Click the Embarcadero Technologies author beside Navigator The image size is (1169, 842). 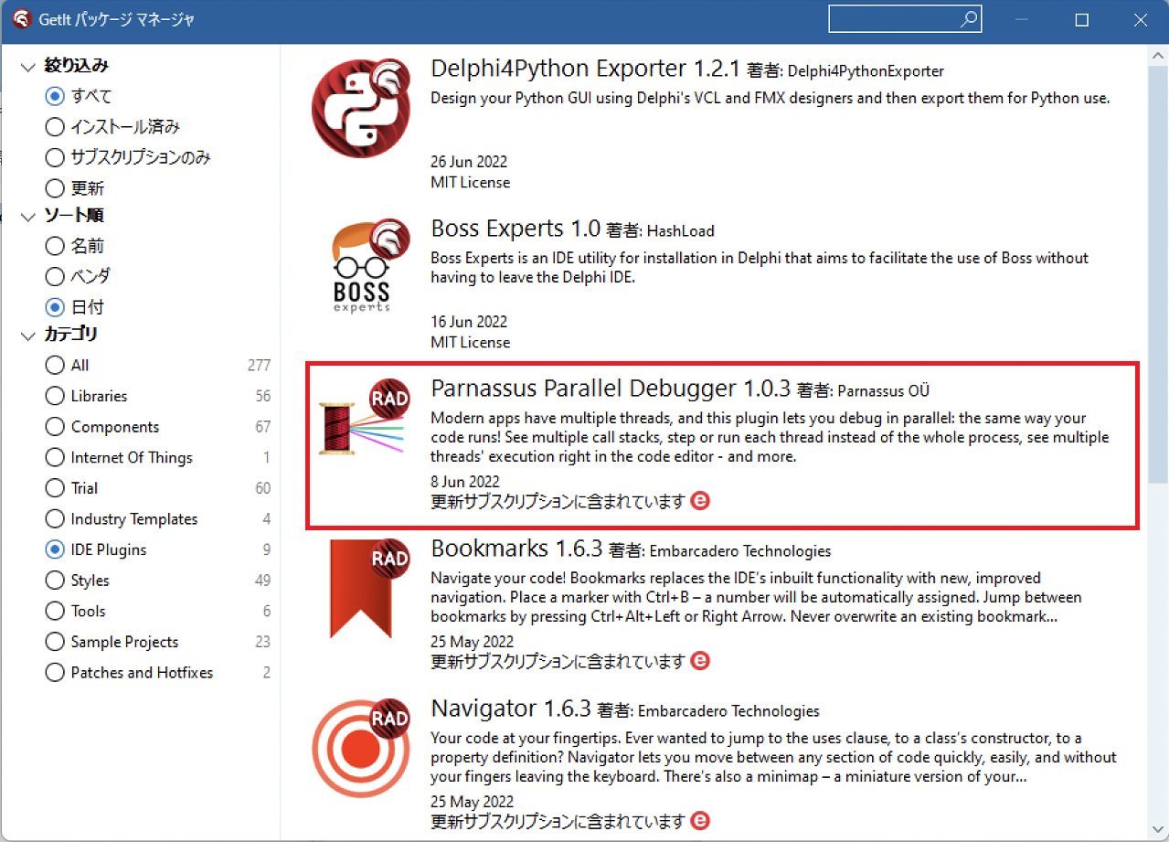728,711
